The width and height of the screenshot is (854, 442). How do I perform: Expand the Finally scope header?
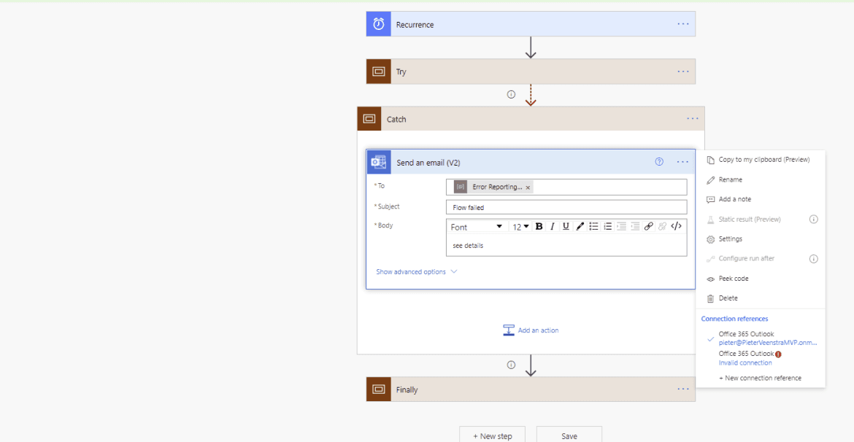tap(531, 389)
